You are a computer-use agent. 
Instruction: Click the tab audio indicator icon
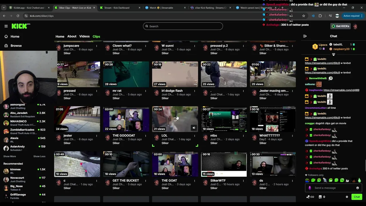(x=313, y=16)
